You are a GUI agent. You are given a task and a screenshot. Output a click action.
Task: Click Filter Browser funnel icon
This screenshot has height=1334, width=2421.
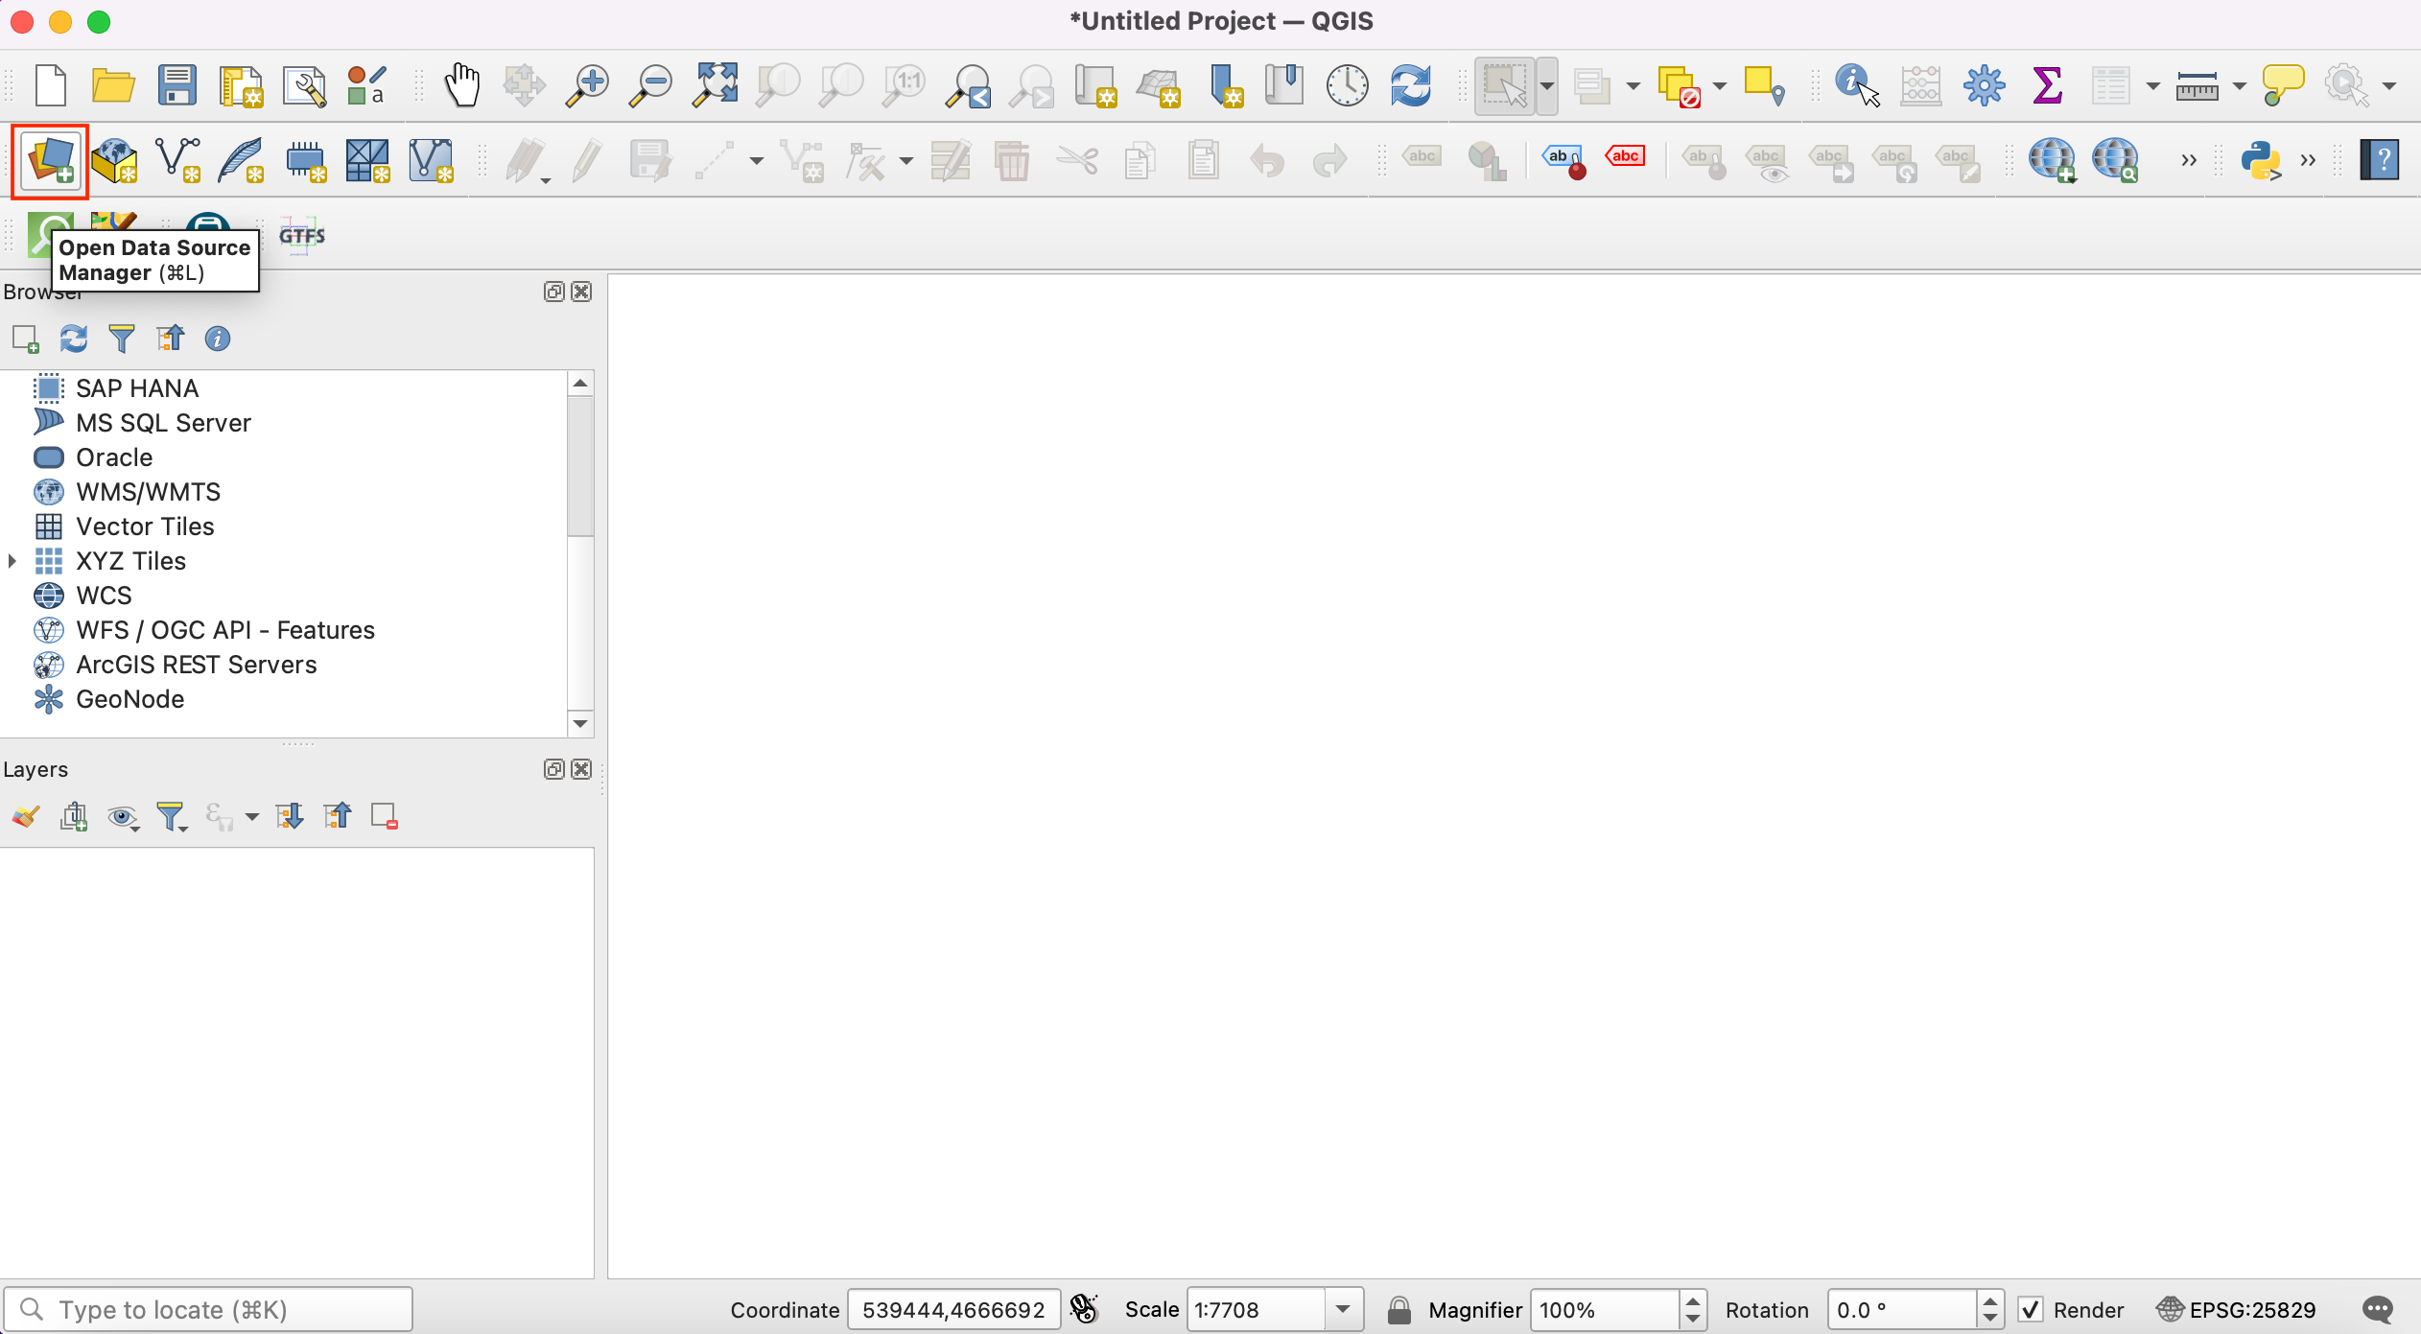point(122,339)
